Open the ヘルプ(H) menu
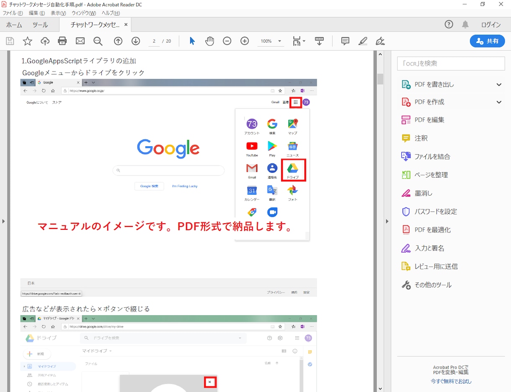Image resolution: width=511 pixels, height=392 pixels. pyautogui.click(x=111, y=13)
